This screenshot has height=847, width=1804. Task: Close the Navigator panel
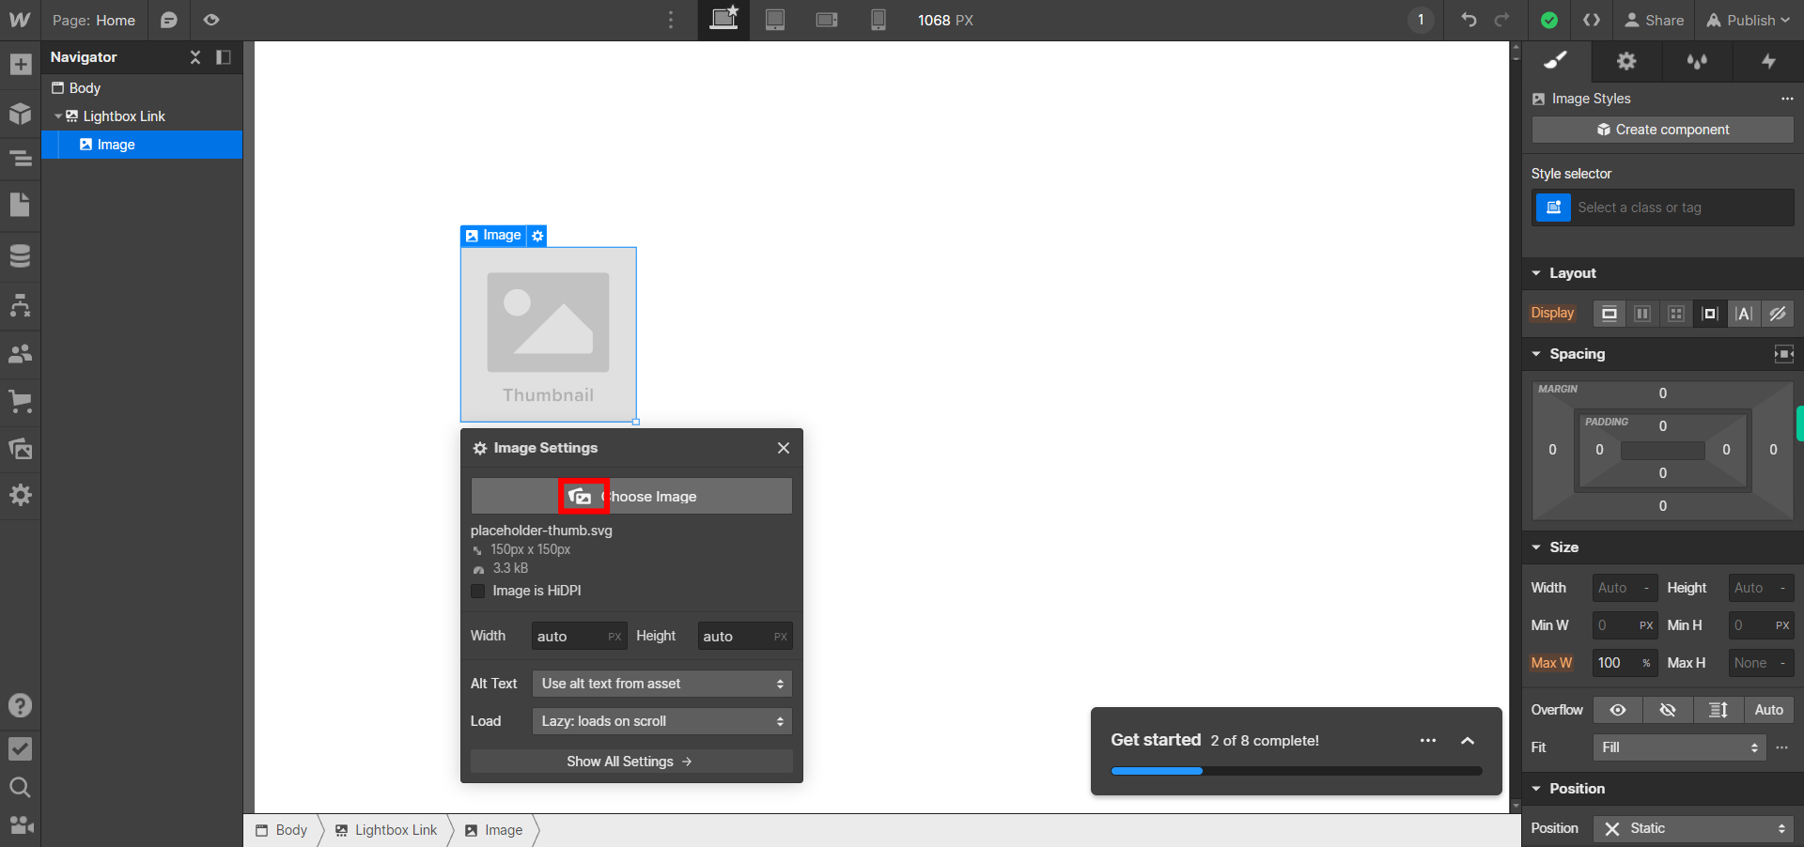[x=195, y=57]
